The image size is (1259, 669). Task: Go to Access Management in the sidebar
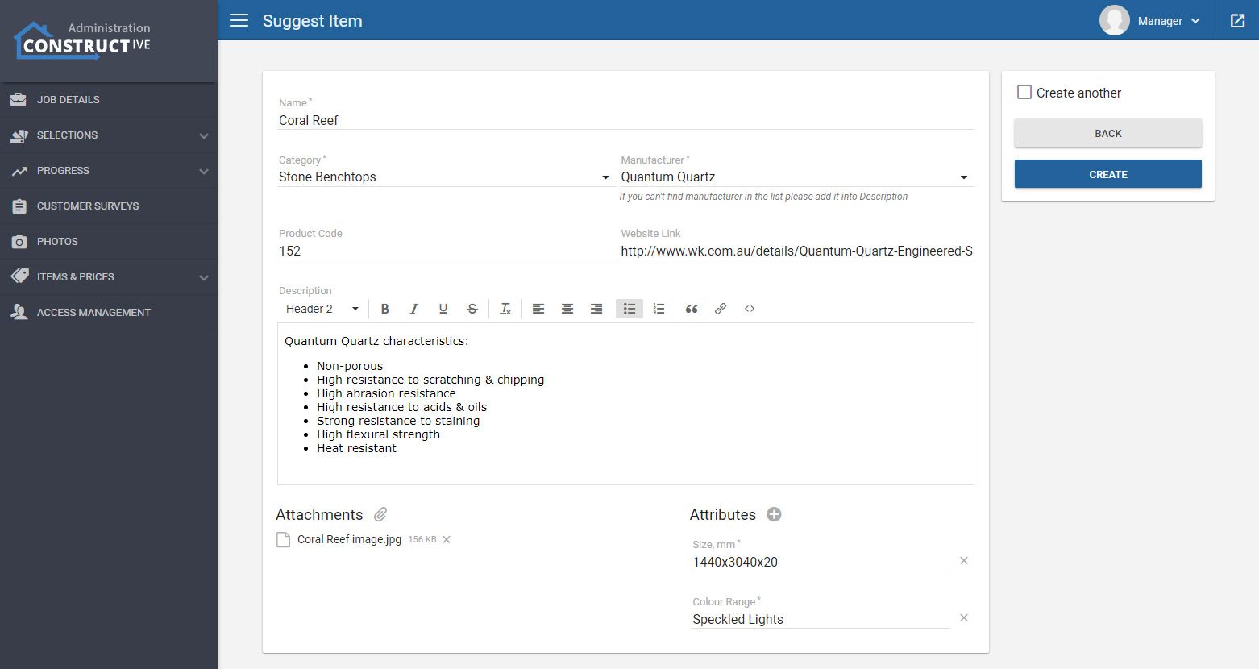93,313
